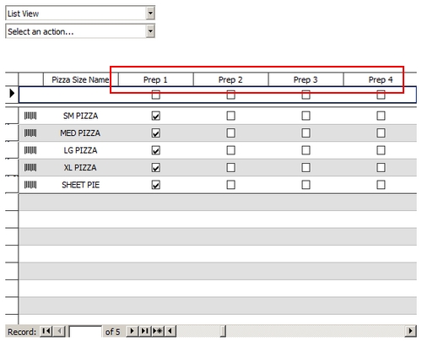
Task: Check Prep 2 for MED PIZZA
Action: click(x=230, y=133)
